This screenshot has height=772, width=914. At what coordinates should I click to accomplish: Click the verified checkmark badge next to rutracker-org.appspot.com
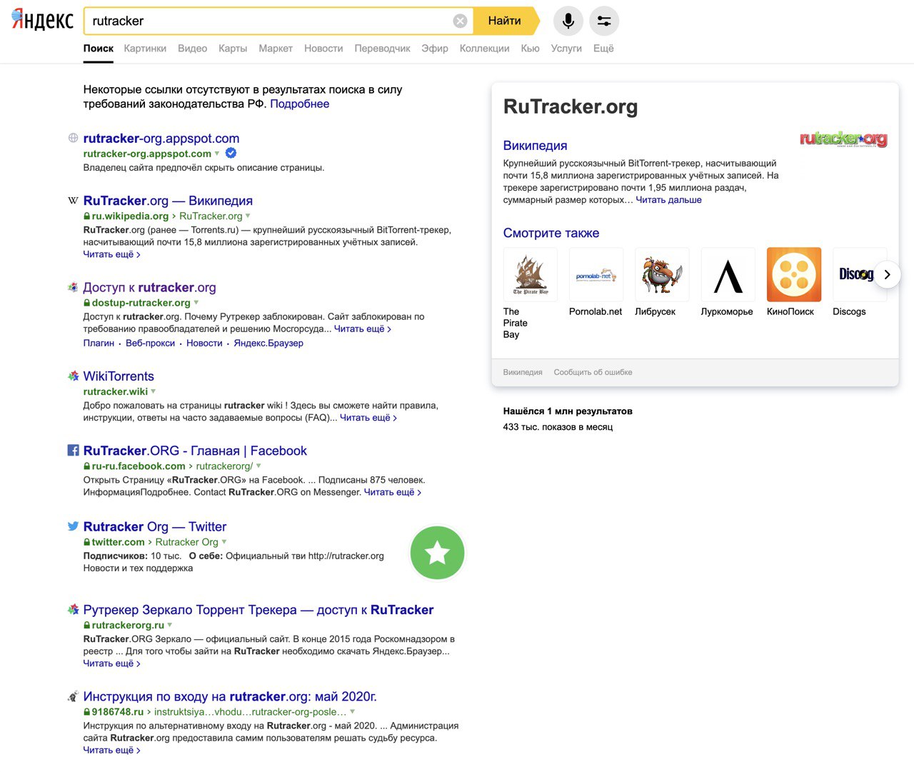231,153
